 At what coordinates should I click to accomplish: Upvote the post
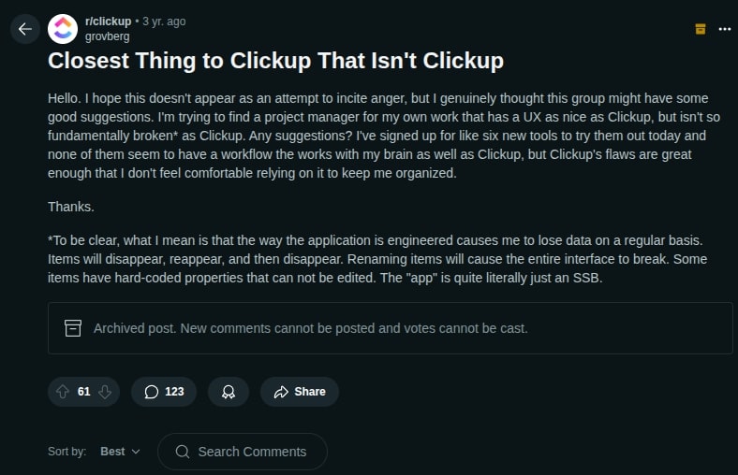(63, 392)
